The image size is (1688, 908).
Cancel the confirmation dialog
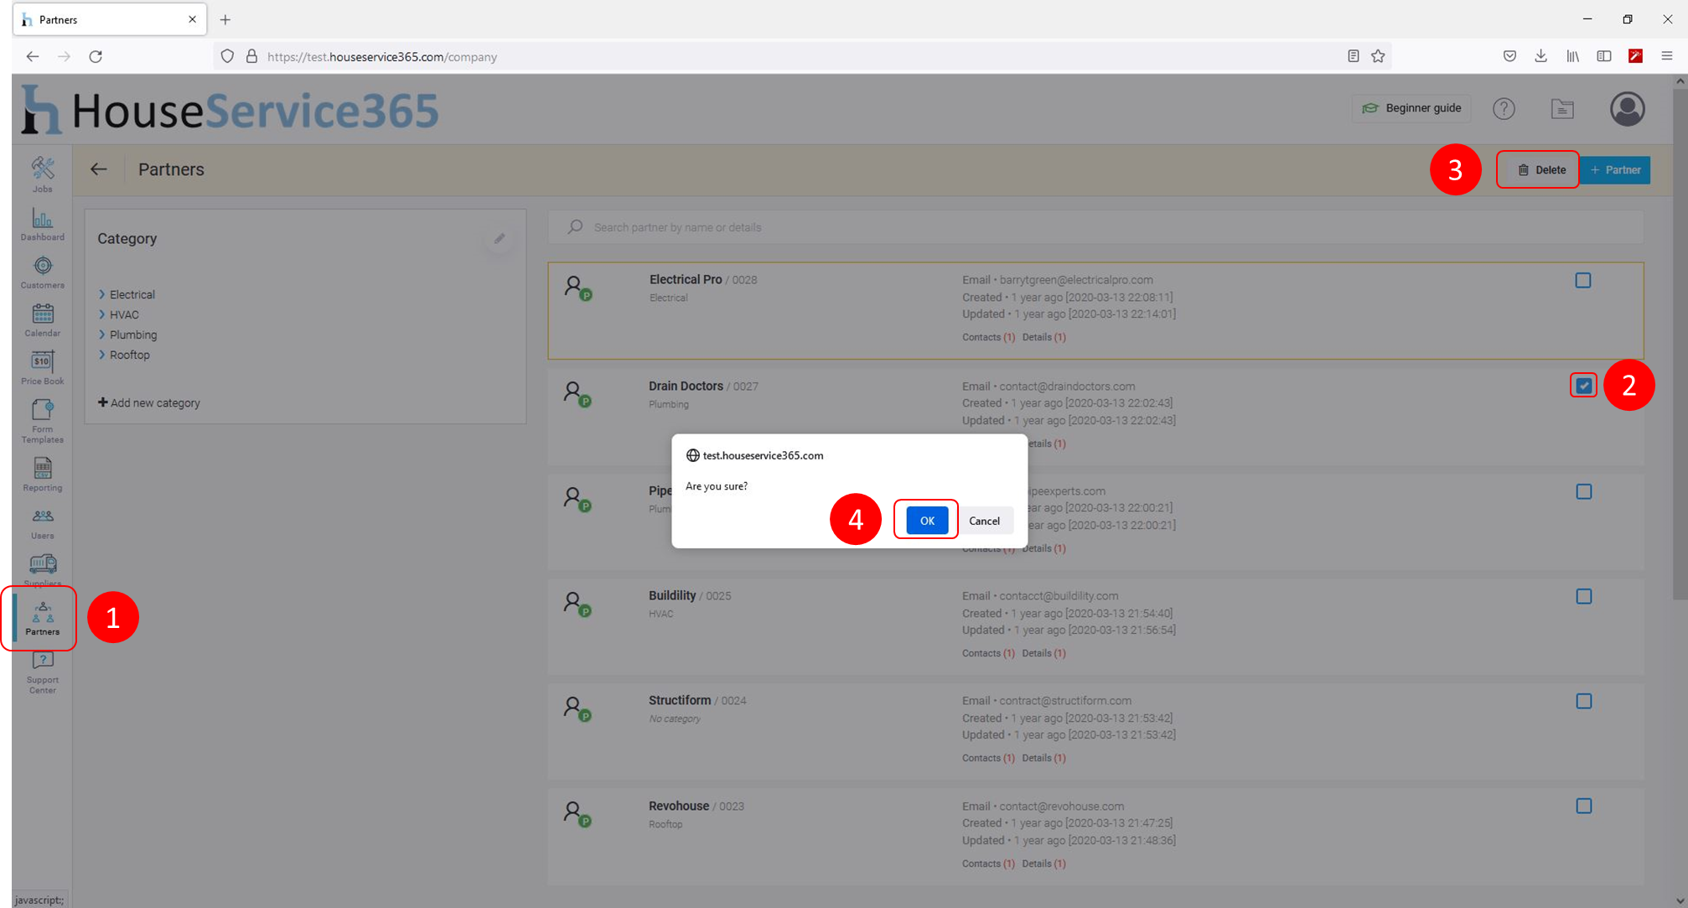(x=984, y=521)
